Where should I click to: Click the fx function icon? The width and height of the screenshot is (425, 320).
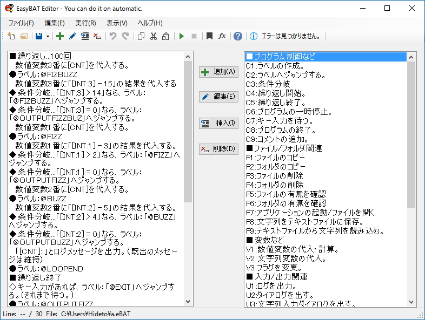222,36
